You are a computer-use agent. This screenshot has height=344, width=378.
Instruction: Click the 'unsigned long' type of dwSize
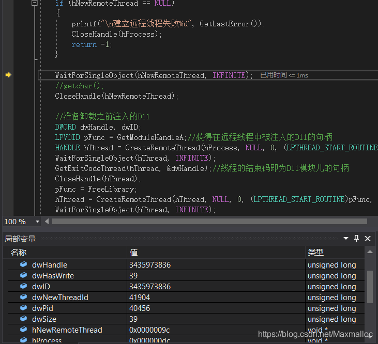(331, 319)
